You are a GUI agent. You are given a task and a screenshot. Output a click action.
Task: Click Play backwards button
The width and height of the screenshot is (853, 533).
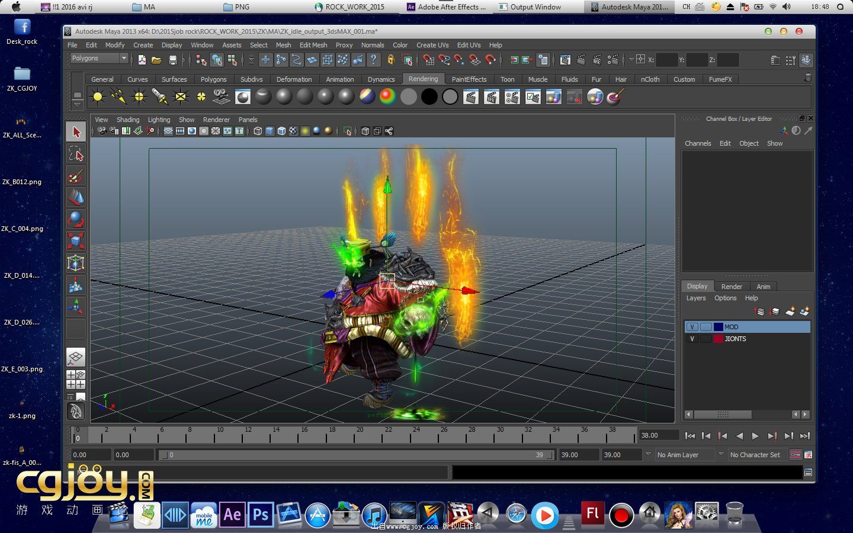pyautogui.click(x=739, y=436)
